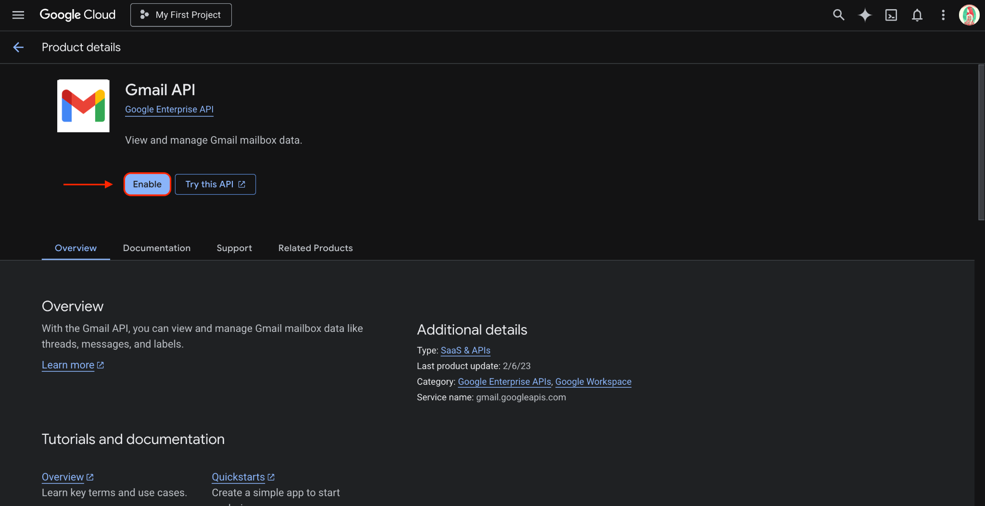Open the Google Enterprise APIs category link
The width and height of the screenshot is (985, 506).
pos(505,381)
